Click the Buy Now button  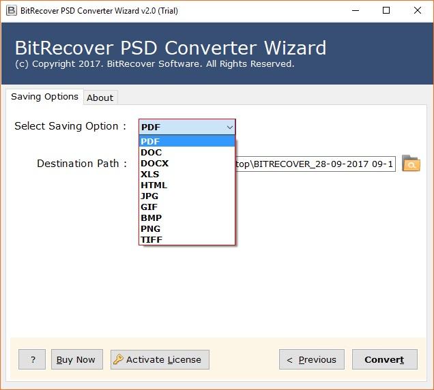pos(77,359)
